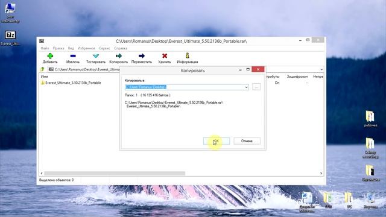Open the Справка menu
Screen dimensions: 386x217
(x=121, y=48)
